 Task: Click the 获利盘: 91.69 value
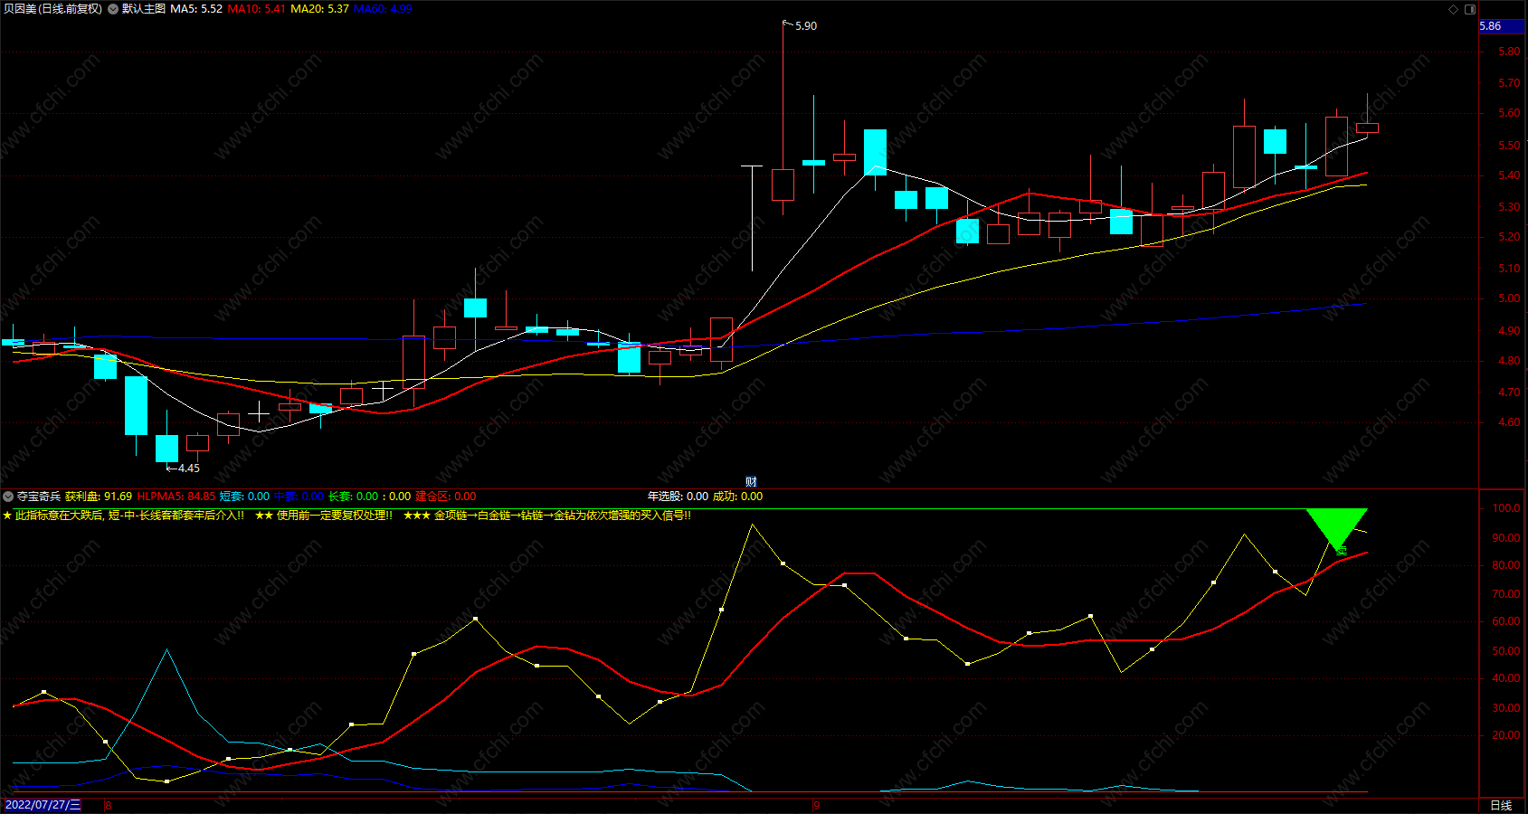tap(99, 497)
